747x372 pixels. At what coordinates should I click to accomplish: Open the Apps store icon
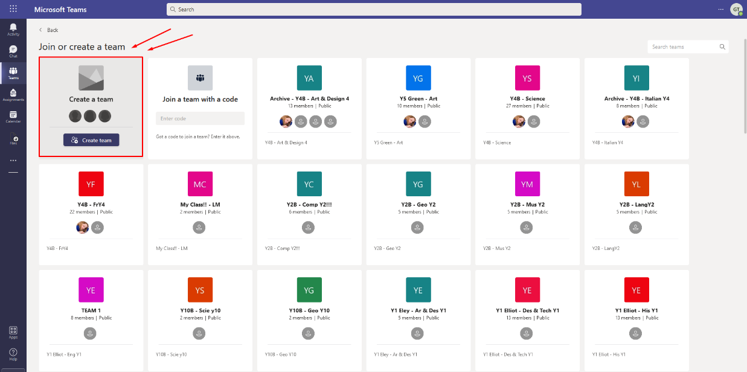coord(13,332)
